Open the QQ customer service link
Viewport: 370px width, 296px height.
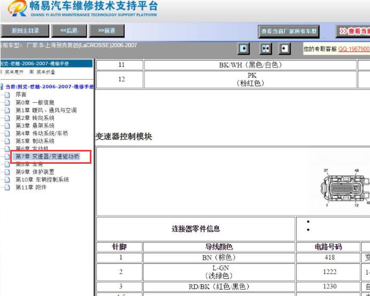click(354, 49)
